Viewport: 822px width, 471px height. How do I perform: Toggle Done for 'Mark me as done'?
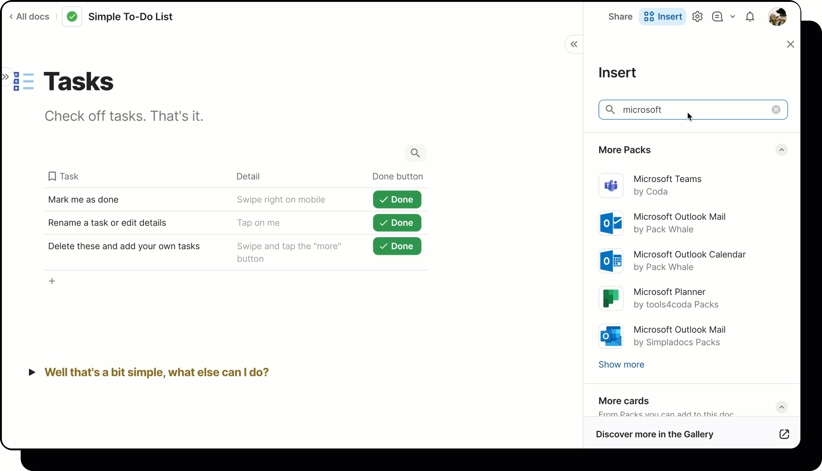pos(397,200)
